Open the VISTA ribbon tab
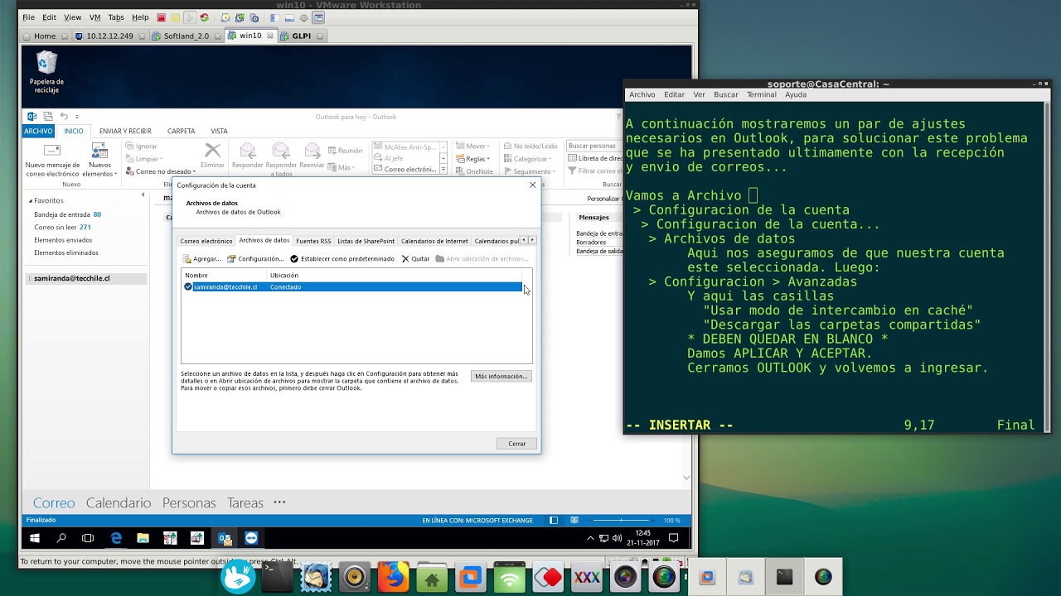1061x596 pixels. click(219, 131)
